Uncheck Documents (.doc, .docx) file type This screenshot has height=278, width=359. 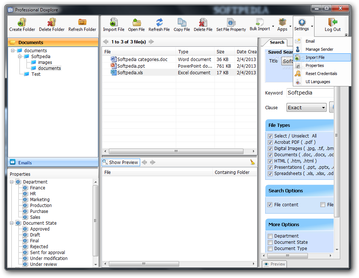click(270, 155)
